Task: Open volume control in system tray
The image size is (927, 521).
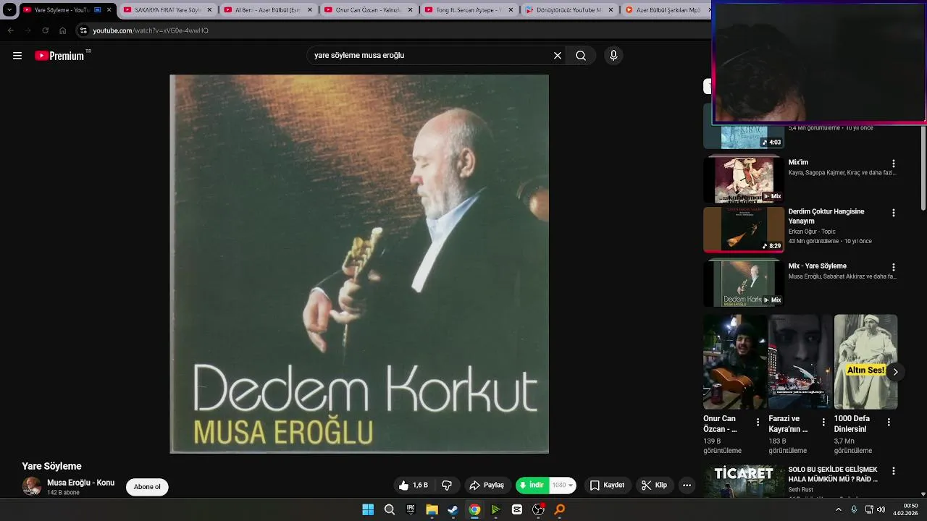Action: click(x=881, y=509)
